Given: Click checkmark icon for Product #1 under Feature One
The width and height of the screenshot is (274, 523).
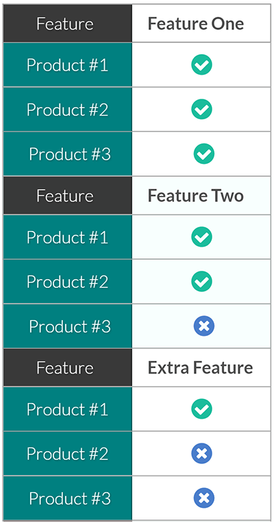Looking at the screenshot, I should pos(201,64).
